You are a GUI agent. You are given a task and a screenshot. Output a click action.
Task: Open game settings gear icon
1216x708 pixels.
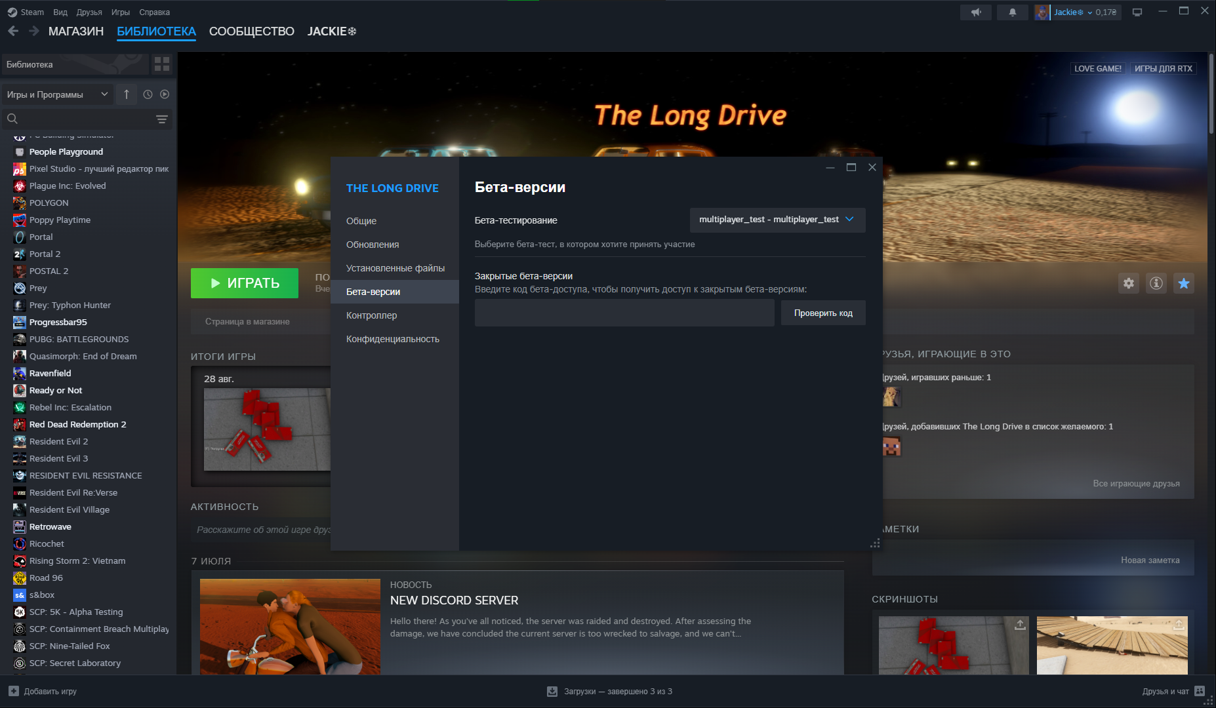[1128, 283]
